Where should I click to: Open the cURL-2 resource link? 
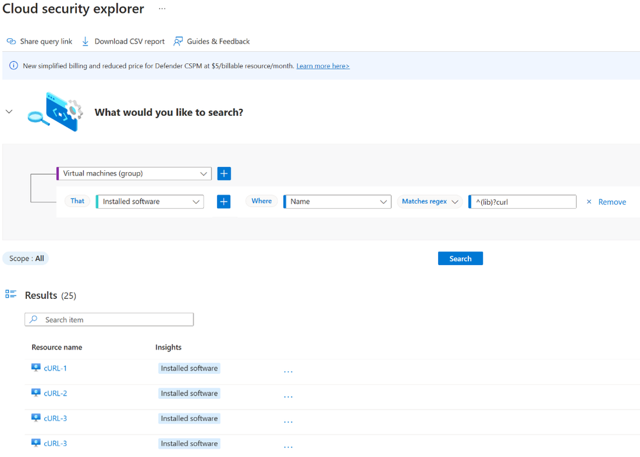[55, 394]
